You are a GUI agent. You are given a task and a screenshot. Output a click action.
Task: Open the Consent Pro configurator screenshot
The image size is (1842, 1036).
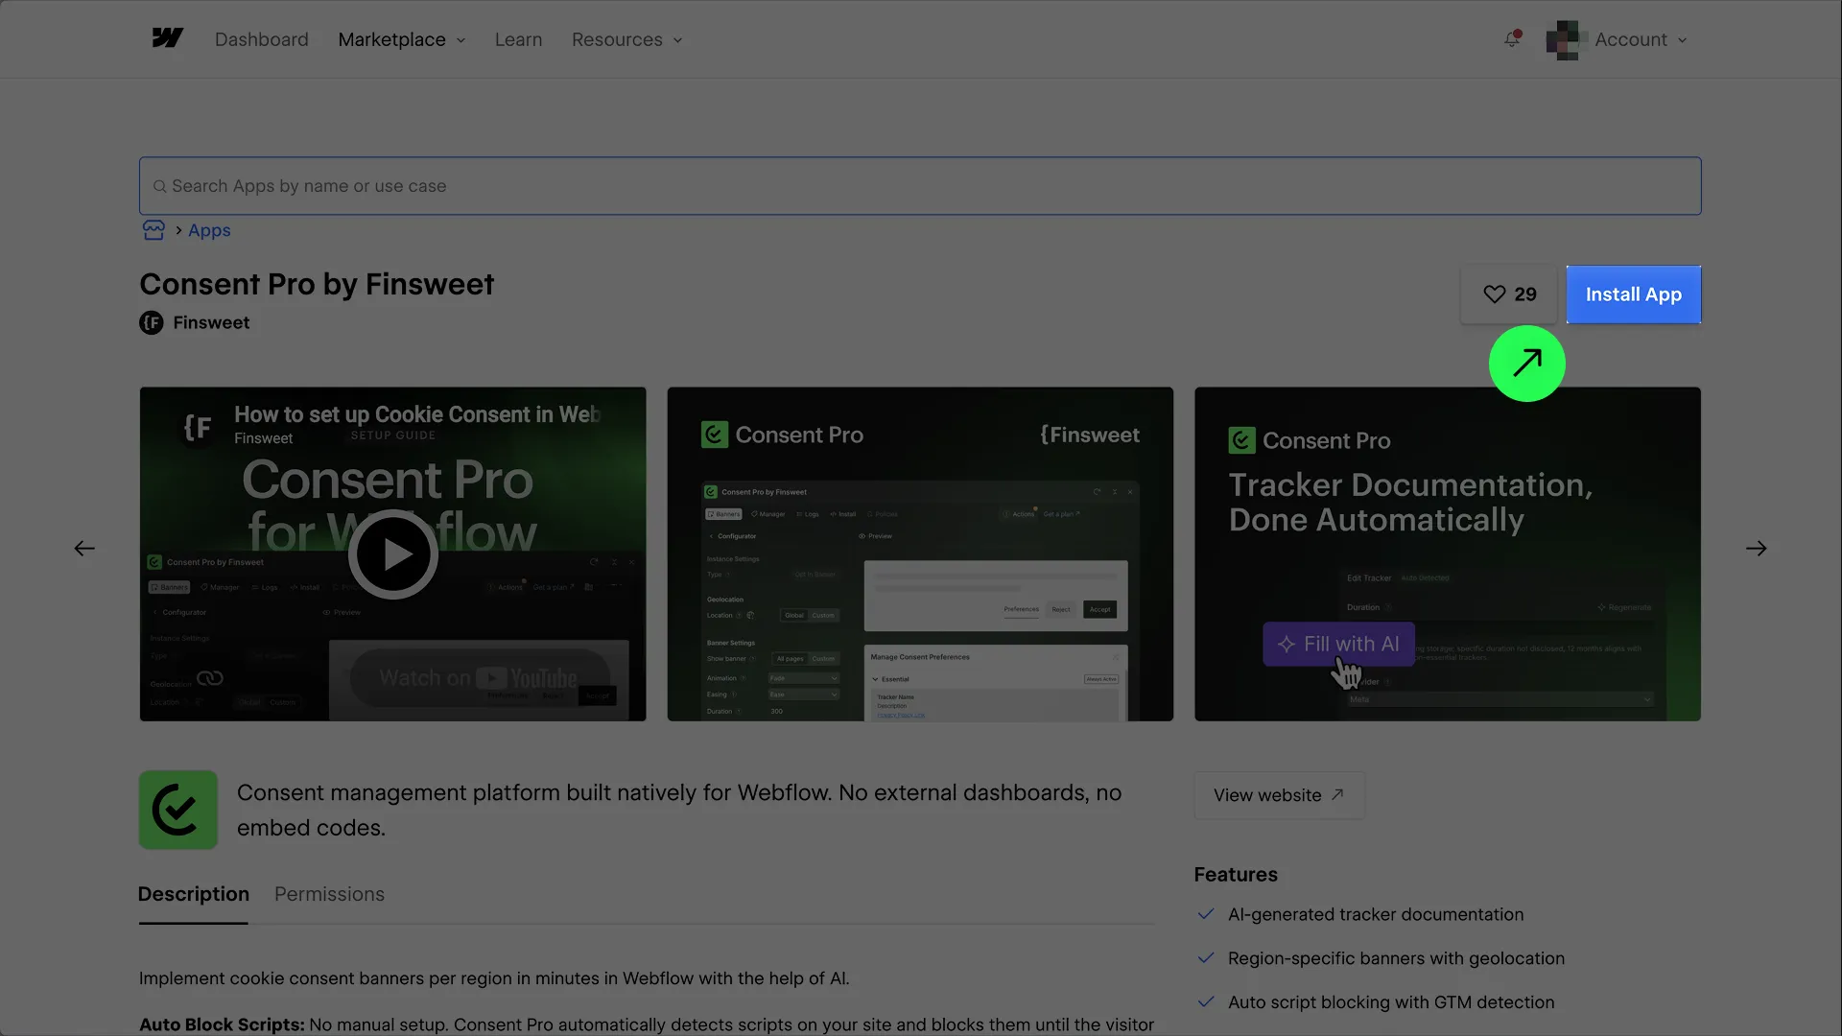point(920,554)
